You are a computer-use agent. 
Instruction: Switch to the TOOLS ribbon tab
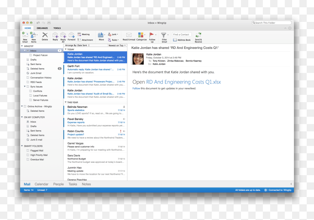(x=57, y=28)
